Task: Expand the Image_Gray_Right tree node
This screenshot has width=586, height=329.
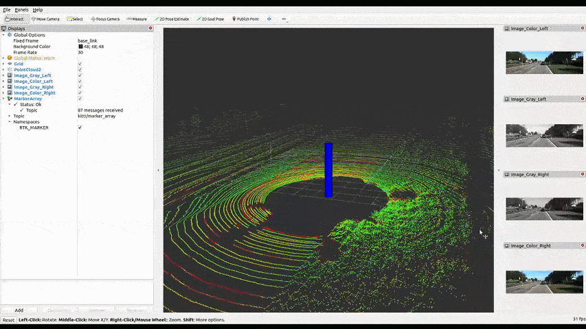Action: [x=3, y=87]
